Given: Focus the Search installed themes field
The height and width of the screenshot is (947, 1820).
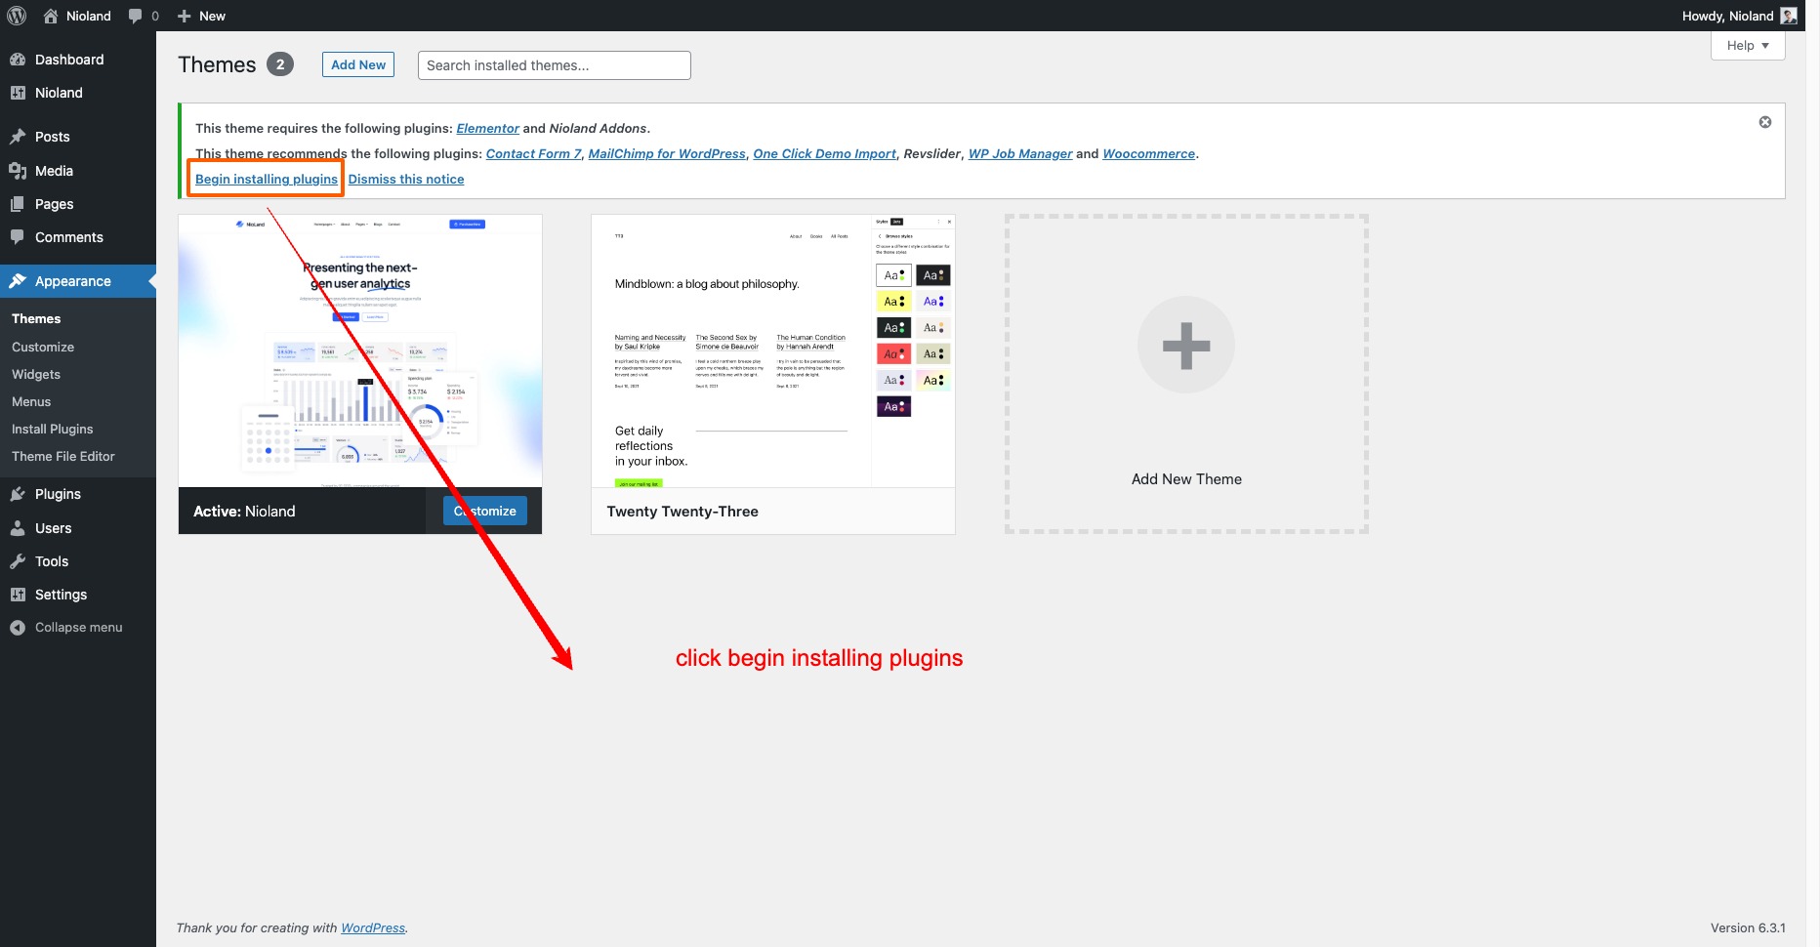Looking at the screenshot, I should 554,65.
